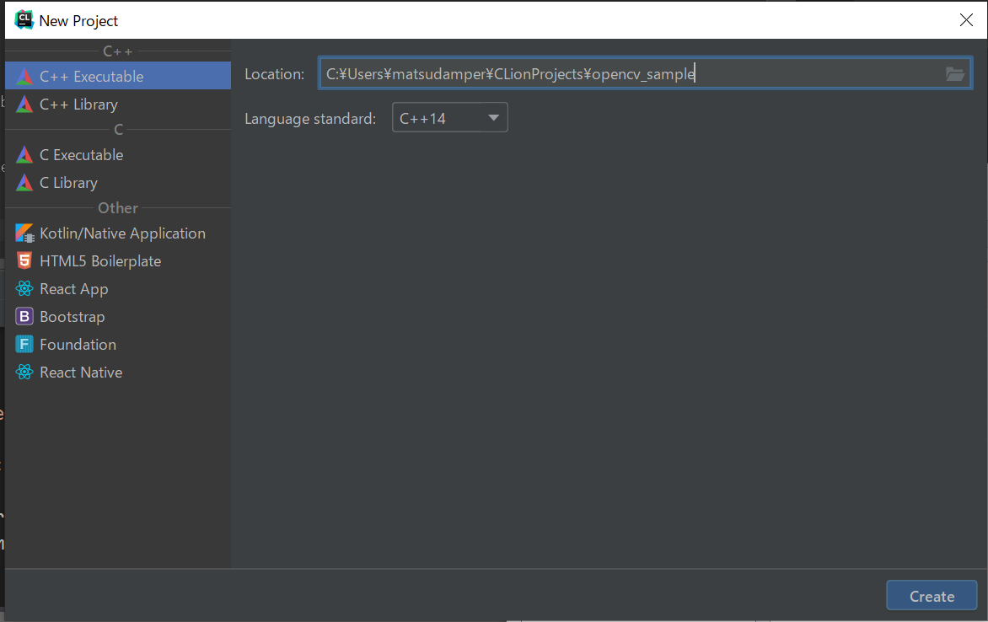The width and height of the screenshot is (988, 622).
Task: Select C++ Executable project type
Action: (x=118, y=76)
